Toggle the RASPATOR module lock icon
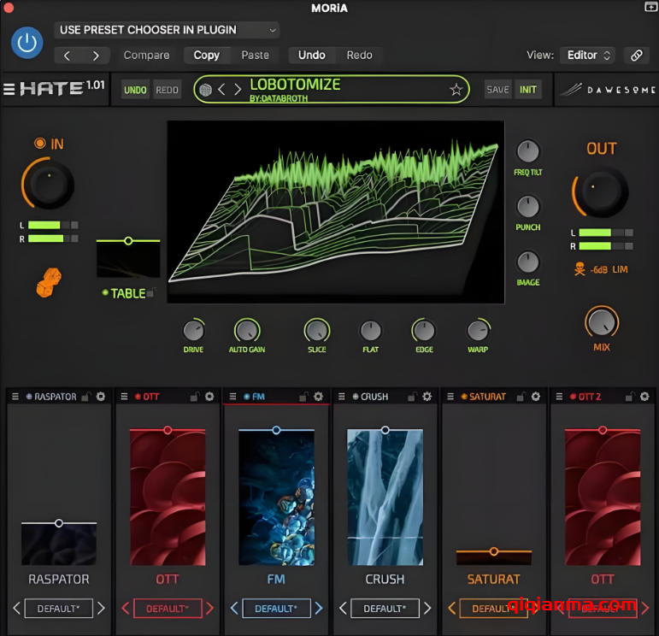 (x=86, y=396)
